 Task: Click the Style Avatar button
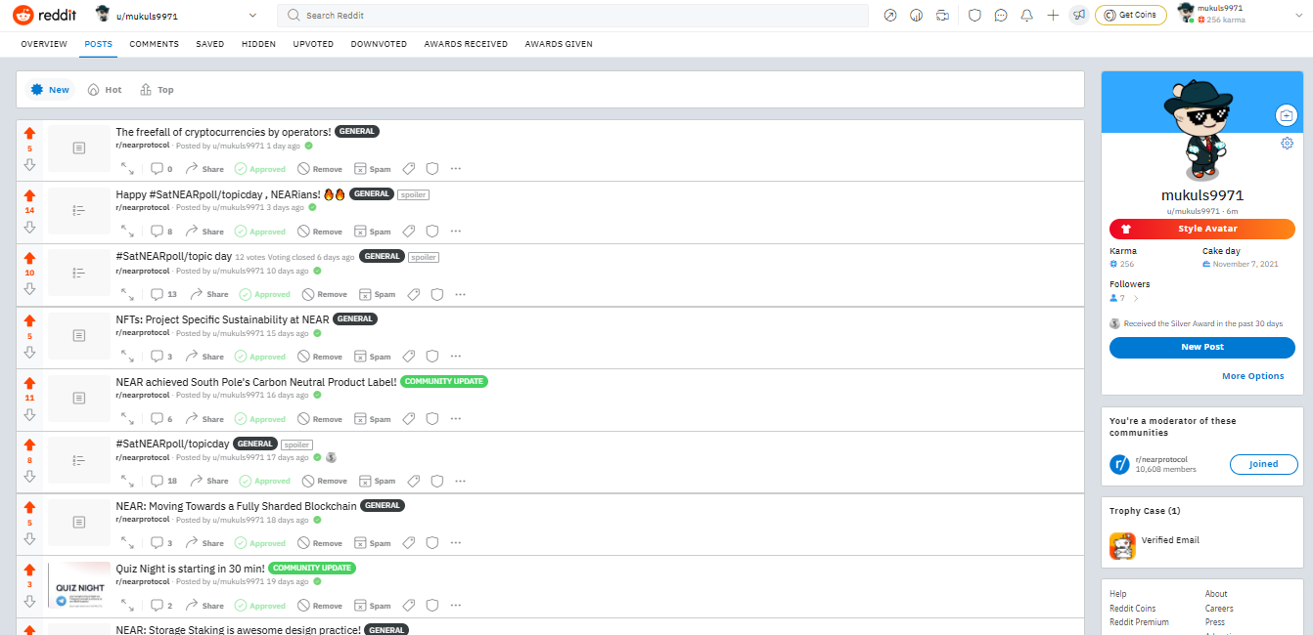click(1201, 229)
